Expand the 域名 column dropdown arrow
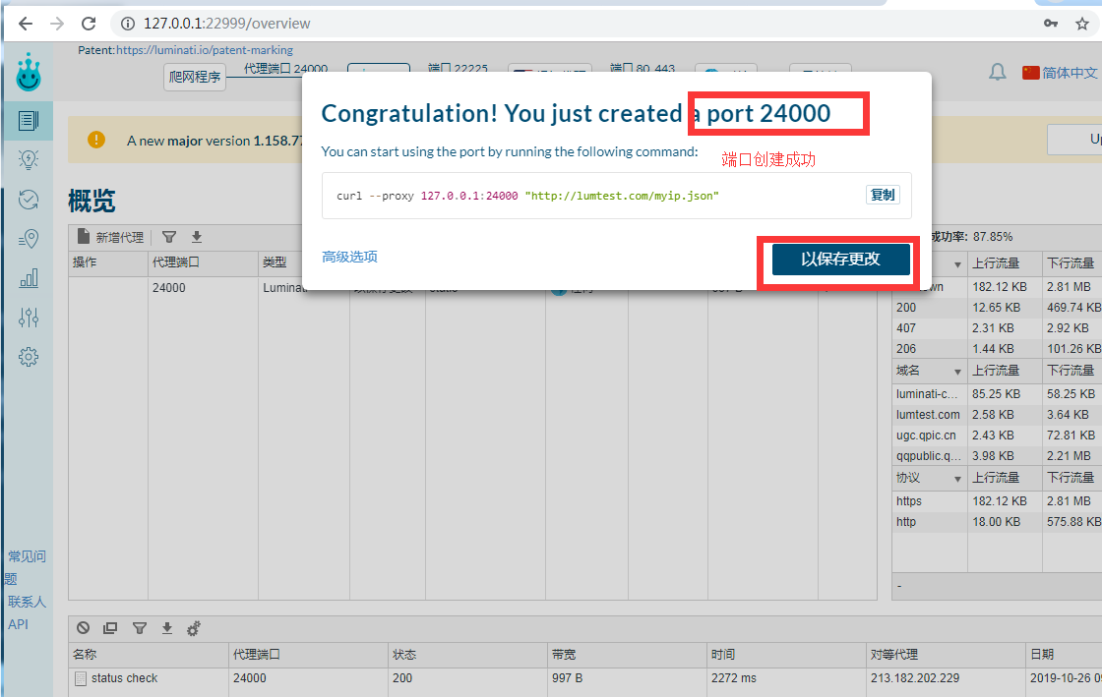The image size is (1102, 697). 957,372
